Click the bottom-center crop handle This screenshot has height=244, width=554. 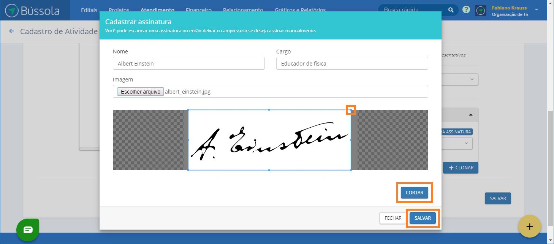[x=269, y=170]
